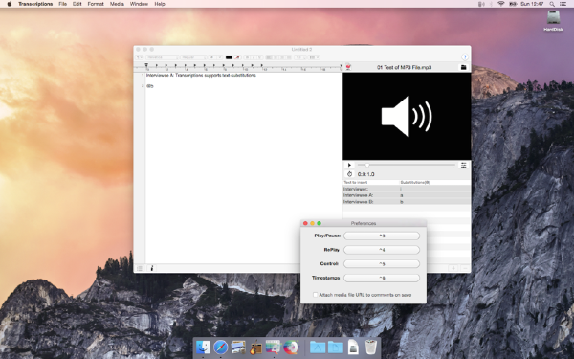Toggle underline formatting in toolbar

pos(260,57)
